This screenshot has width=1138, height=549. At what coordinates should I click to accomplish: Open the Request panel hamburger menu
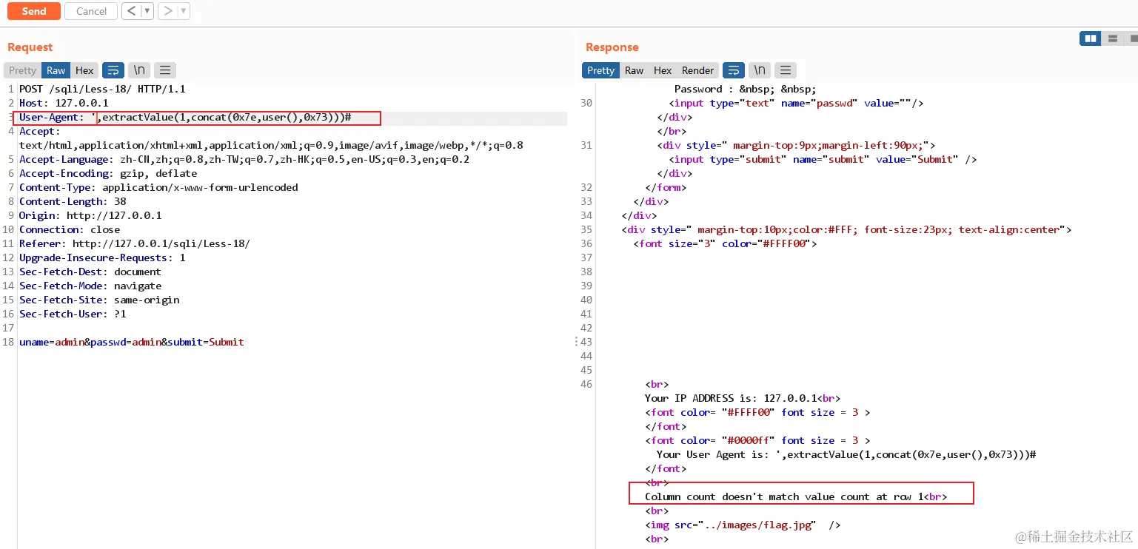tap(165, 70)
